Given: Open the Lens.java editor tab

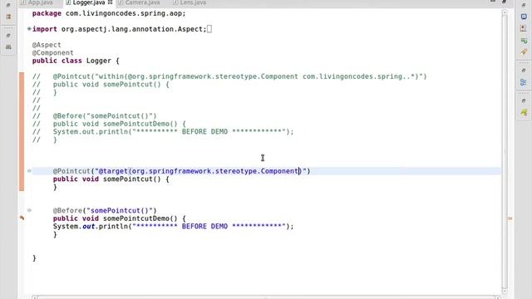Looking at the screenshot, I should tap(190, 2).
